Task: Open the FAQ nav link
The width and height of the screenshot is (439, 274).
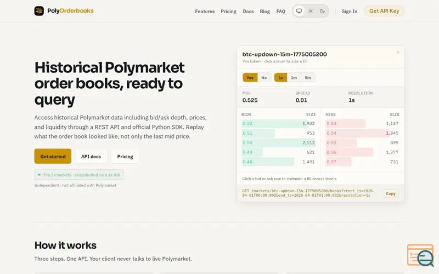Action: (x=280, y=12)
